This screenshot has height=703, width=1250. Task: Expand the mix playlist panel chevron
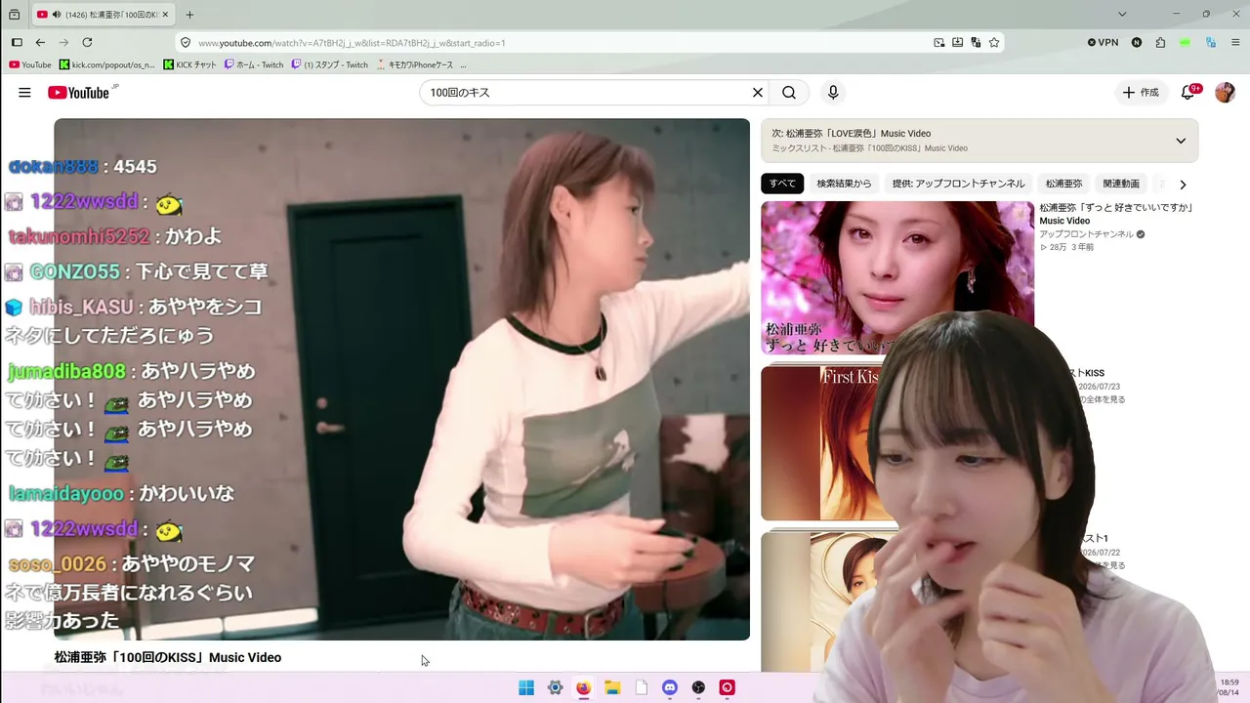coord(1181,141)
